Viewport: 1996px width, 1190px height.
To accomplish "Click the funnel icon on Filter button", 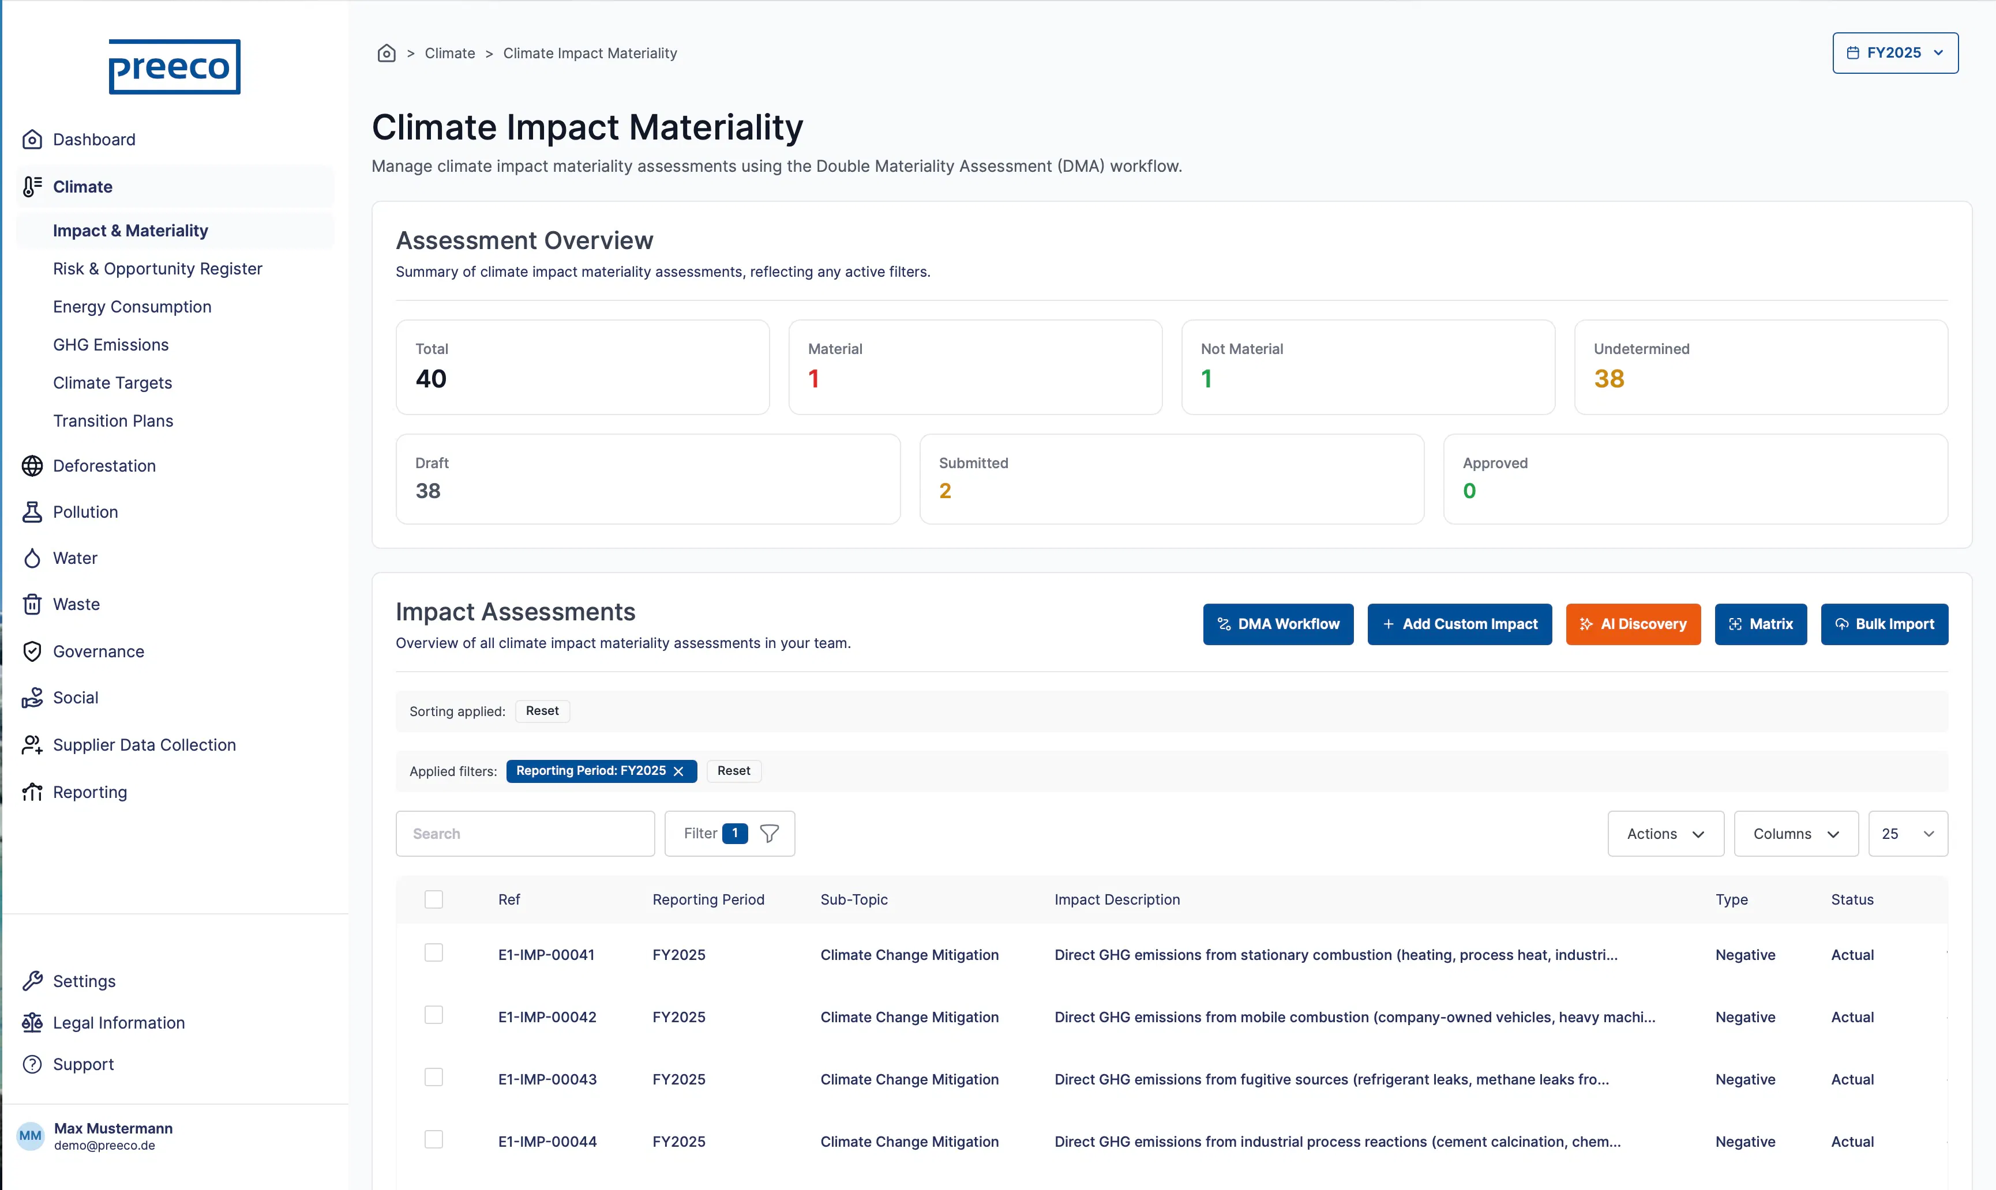I will pyautogui.click(x=770, y=834).
